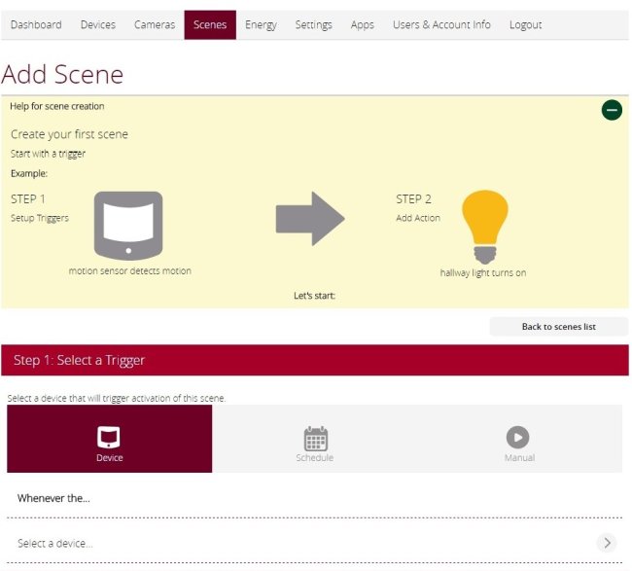Screen dimensions: 632x571
Task: Open Settings from navigation bar
Action: tap(313, 25)
